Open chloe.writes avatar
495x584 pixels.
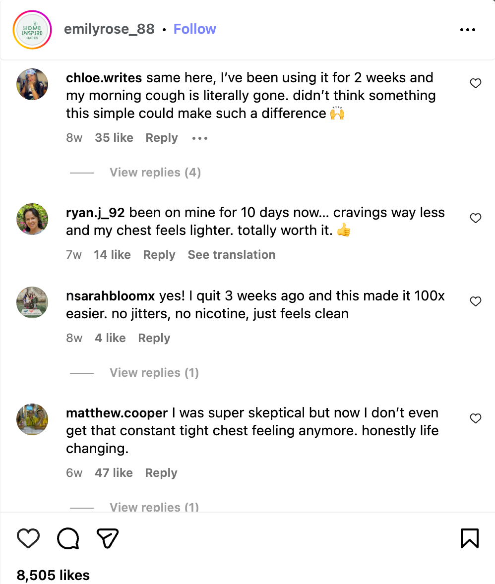[32, 84]
